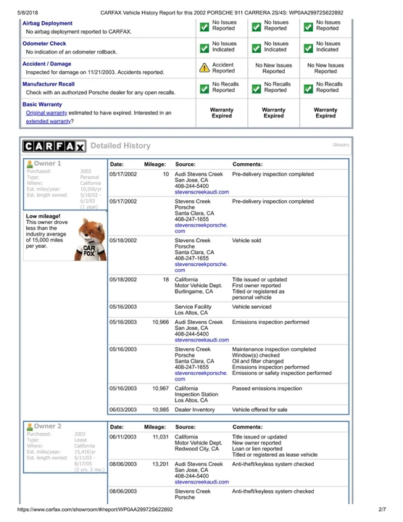The width and height of the screenshot is (403, 522).
Task: Open the Airbag Deployment heading link
Action: 47,23
